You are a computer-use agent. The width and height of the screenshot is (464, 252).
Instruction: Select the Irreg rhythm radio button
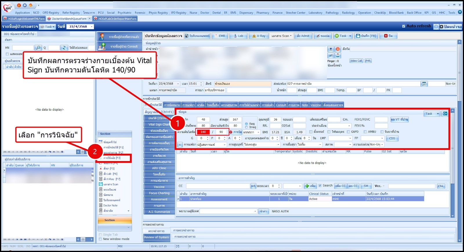[246, 127]
